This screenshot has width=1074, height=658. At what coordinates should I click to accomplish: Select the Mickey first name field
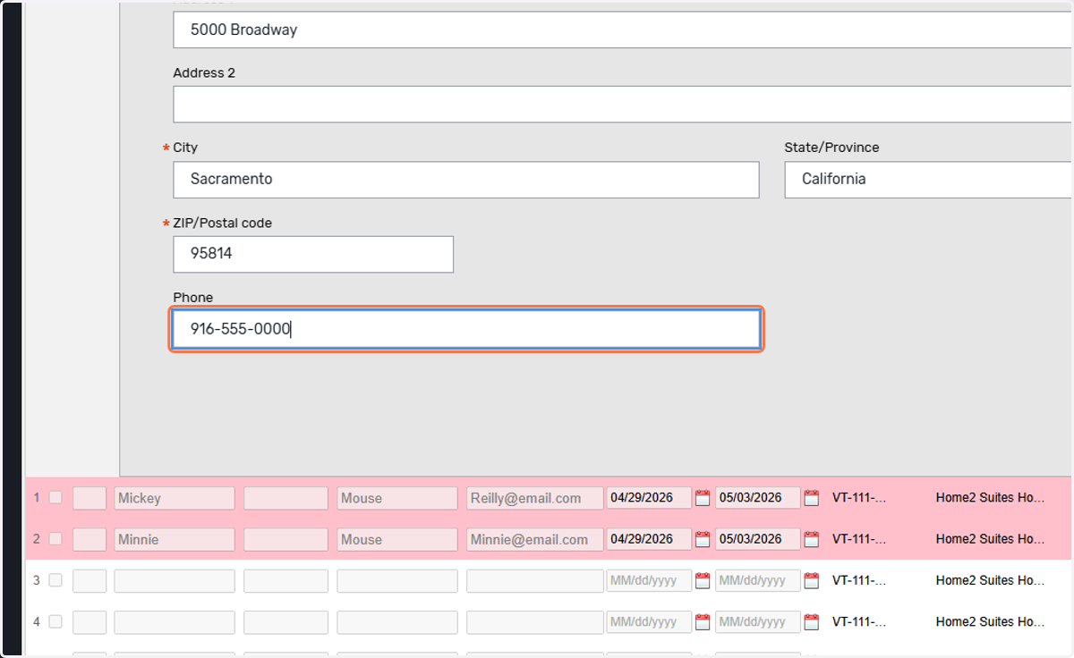coord(175,498)
